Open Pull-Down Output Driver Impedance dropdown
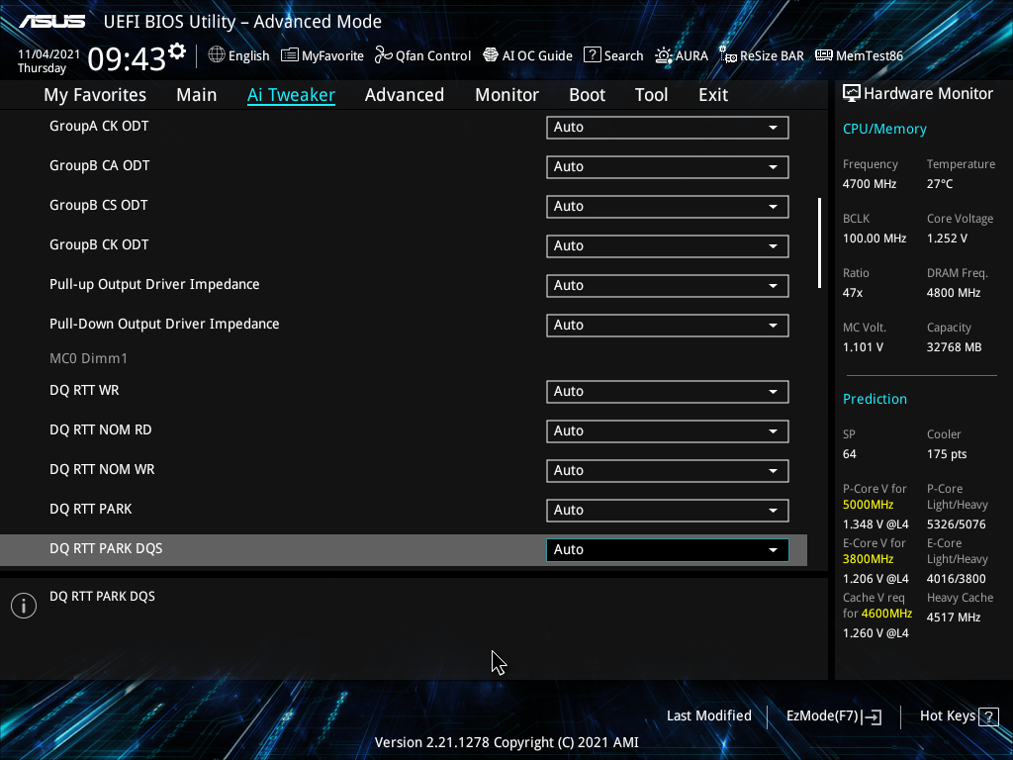The width and height of the screenshot is (1013, 760). pos(668,325)
